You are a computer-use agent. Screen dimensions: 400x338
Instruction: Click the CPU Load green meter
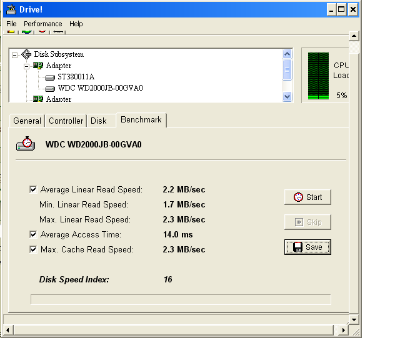click(x=318, y=76)
